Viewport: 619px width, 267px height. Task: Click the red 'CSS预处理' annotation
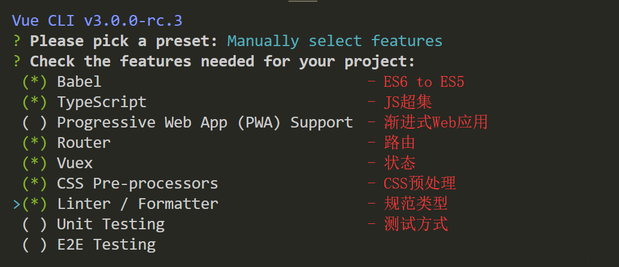420,183
